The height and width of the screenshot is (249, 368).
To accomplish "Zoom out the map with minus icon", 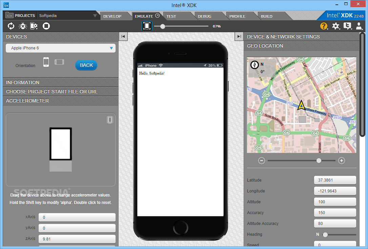I will (x=262, y=161).
